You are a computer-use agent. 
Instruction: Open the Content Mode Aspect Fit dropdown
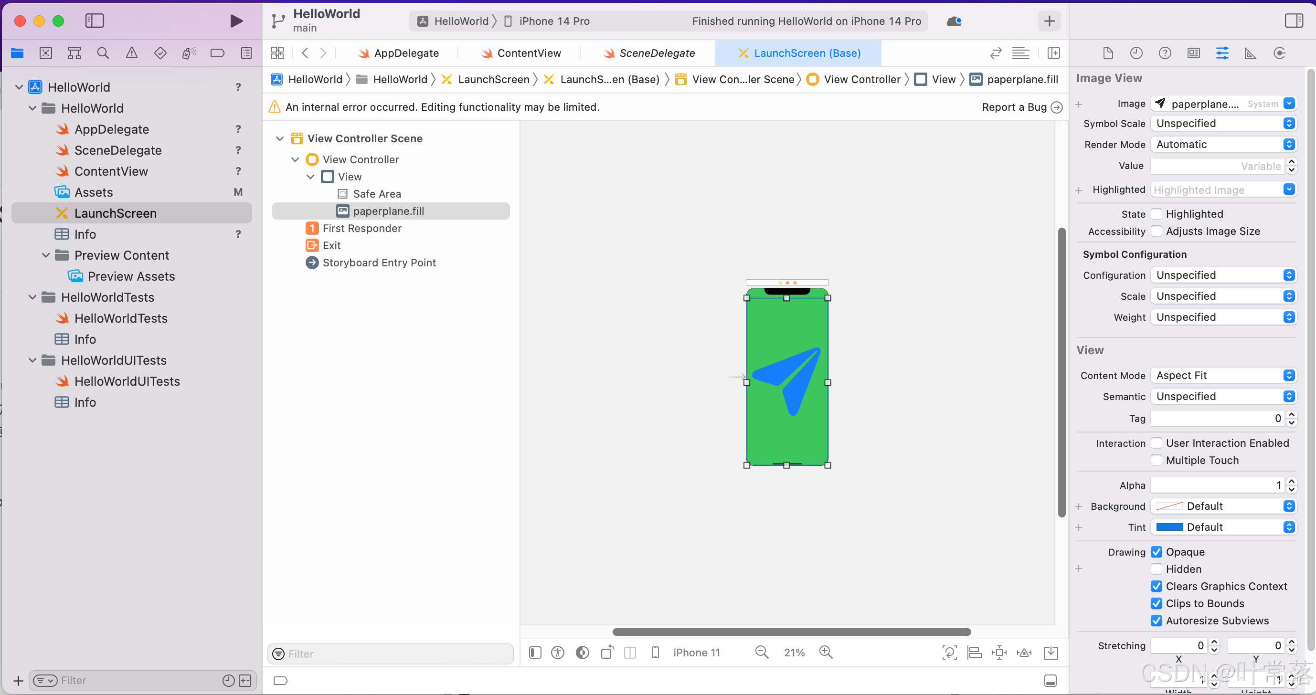click(x=1223, y=375)
